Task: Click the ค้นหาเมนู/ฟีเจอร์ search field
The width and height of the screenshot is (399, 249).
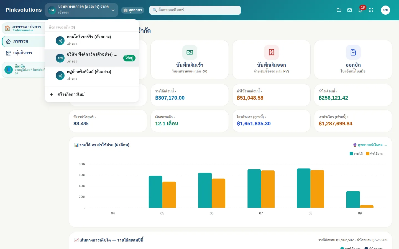Action: (195, 10)
